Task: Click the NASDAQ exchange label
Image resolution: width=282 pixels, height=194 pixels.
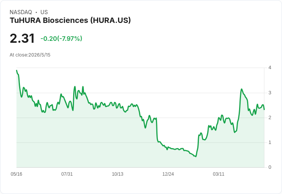Action: click(x=21, y=12)
